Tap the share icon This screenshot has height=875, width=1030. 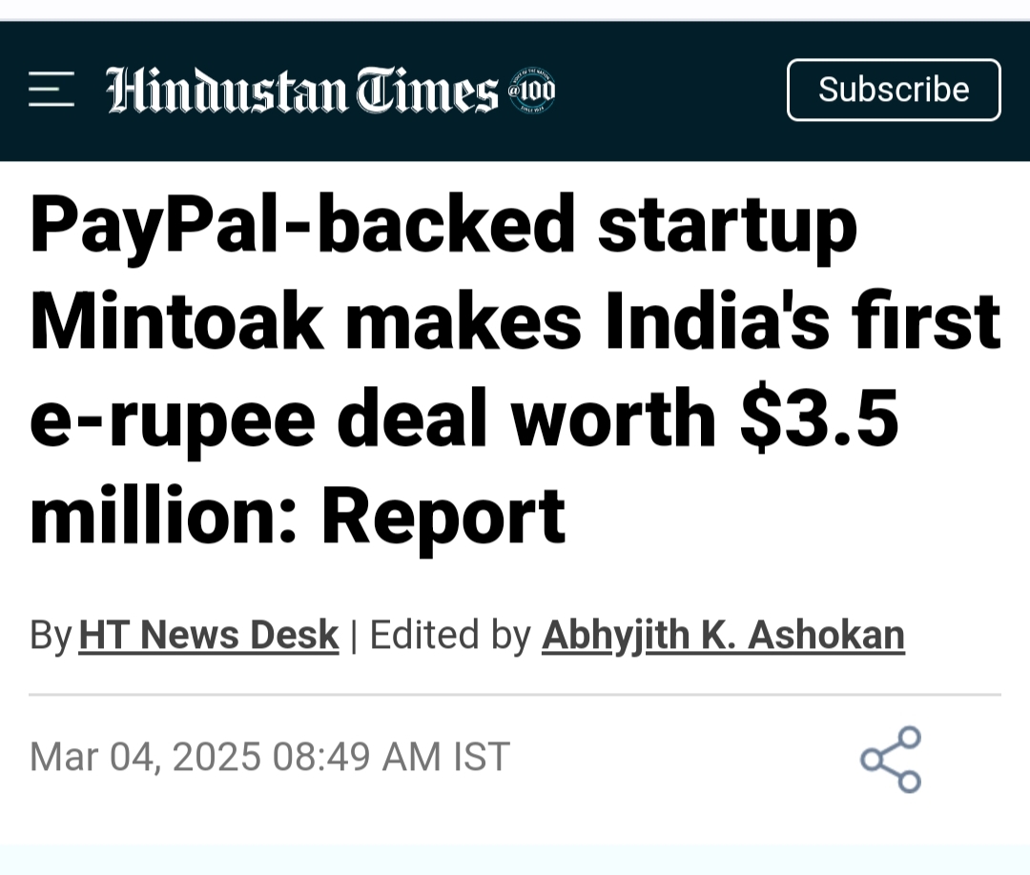point(891,760)
